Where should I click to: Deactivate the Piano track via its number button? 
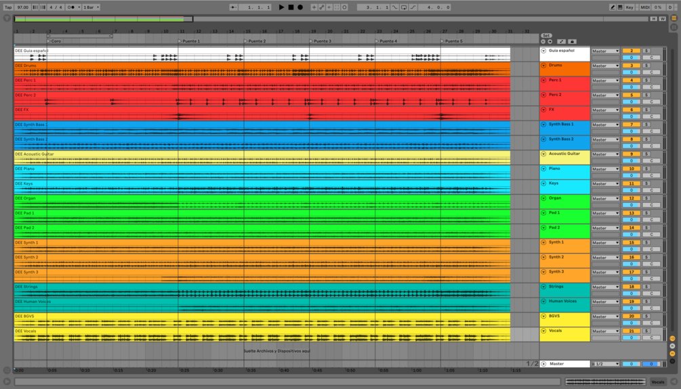(631, 168)
